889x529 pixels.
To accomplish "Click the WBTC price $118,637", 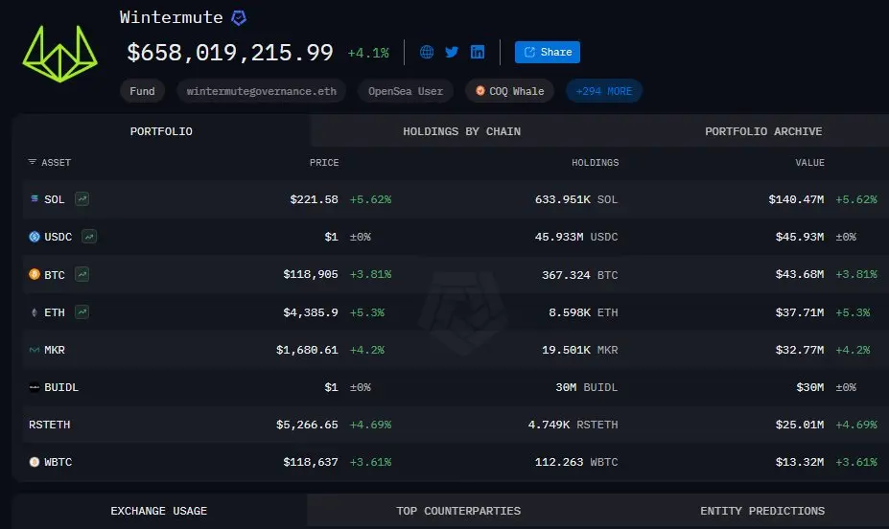I will tap(311, 462).
